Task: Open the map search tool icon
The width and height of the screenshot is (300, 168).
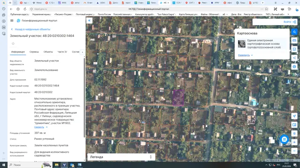Action: (294, 32)
